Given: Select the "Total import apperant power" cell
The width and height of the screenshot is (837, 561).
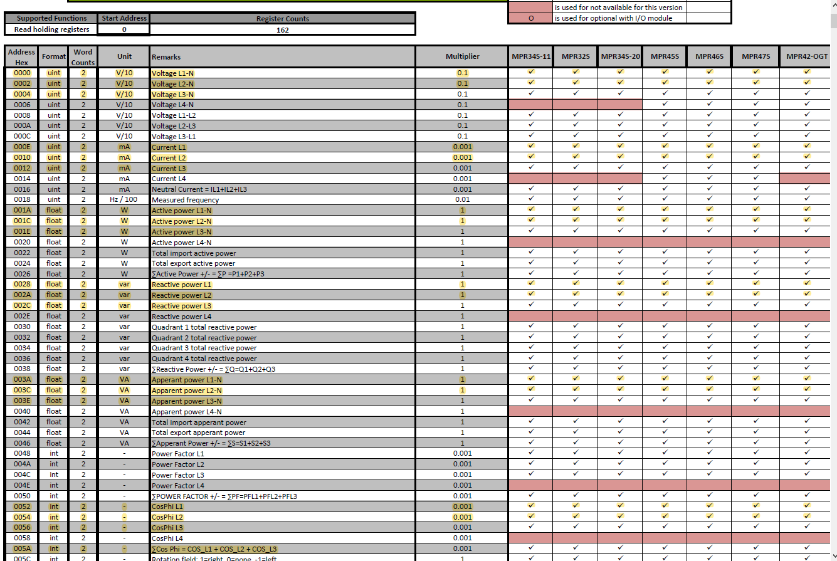Looking at the screenshot, I should tap(283, 422).
